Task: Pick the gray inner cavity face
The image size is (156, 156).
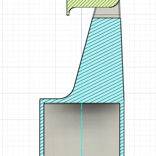Action: [82, 129]
